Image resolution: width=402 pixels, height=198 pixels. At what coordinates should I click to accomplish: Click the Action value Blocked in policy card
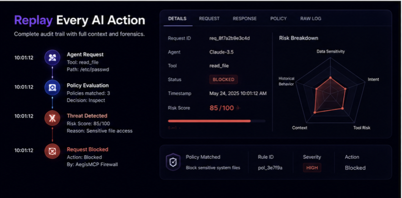pos(355,168)
